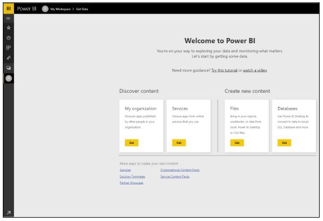323x221 pixels.
Task: Open Partner Showcase link
Action: [132, 183]
